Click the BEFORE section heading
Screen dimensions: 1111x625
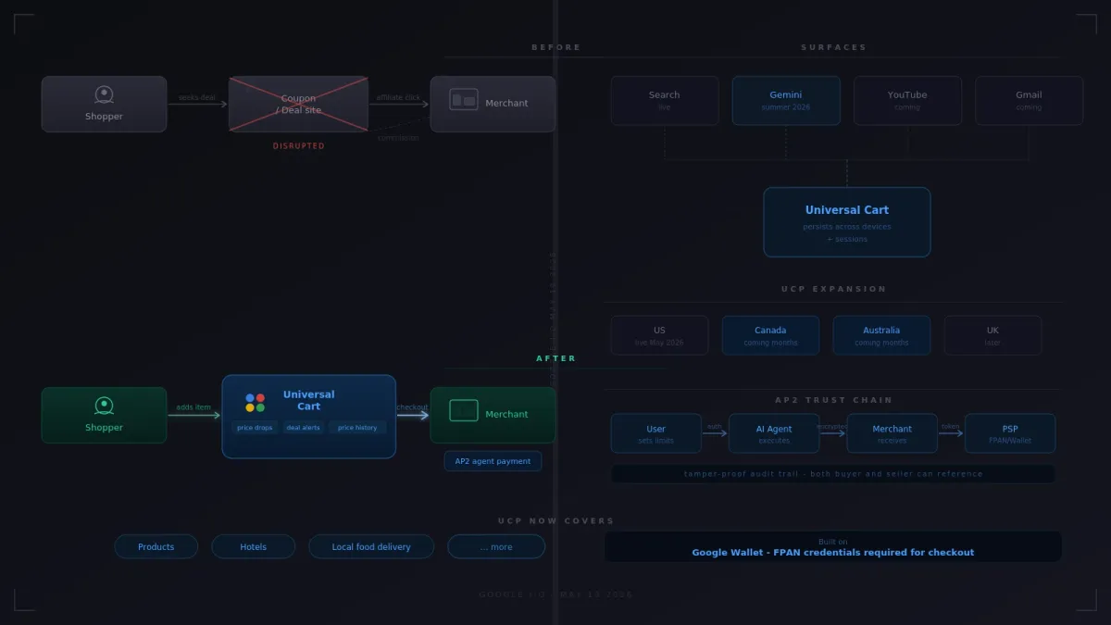[556, 47]
